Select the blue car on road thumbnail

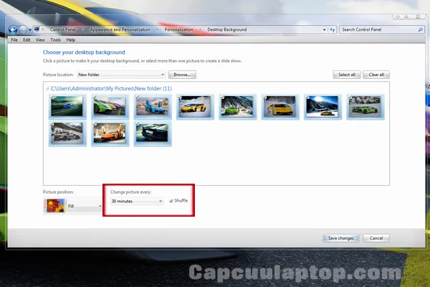click(x=67, y=107)
